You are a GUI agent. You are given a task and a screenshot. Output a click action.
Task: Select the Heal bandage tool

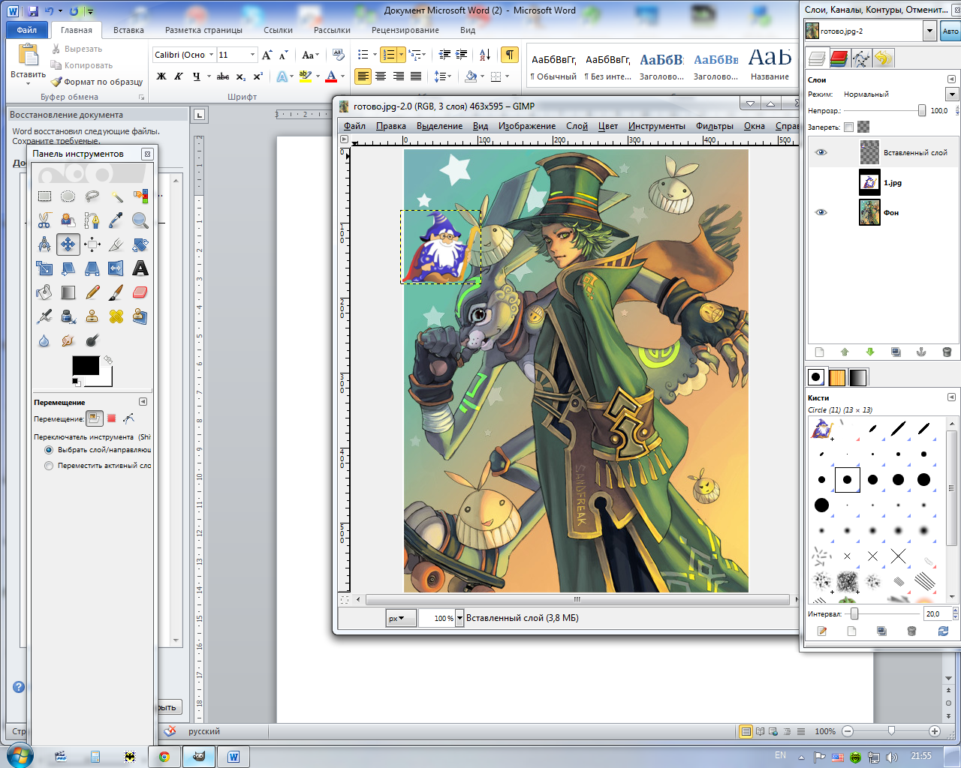116,316
